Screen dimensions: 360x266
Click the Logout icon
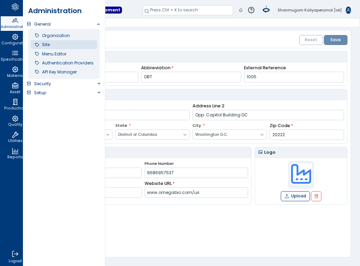tap(15, 254)
